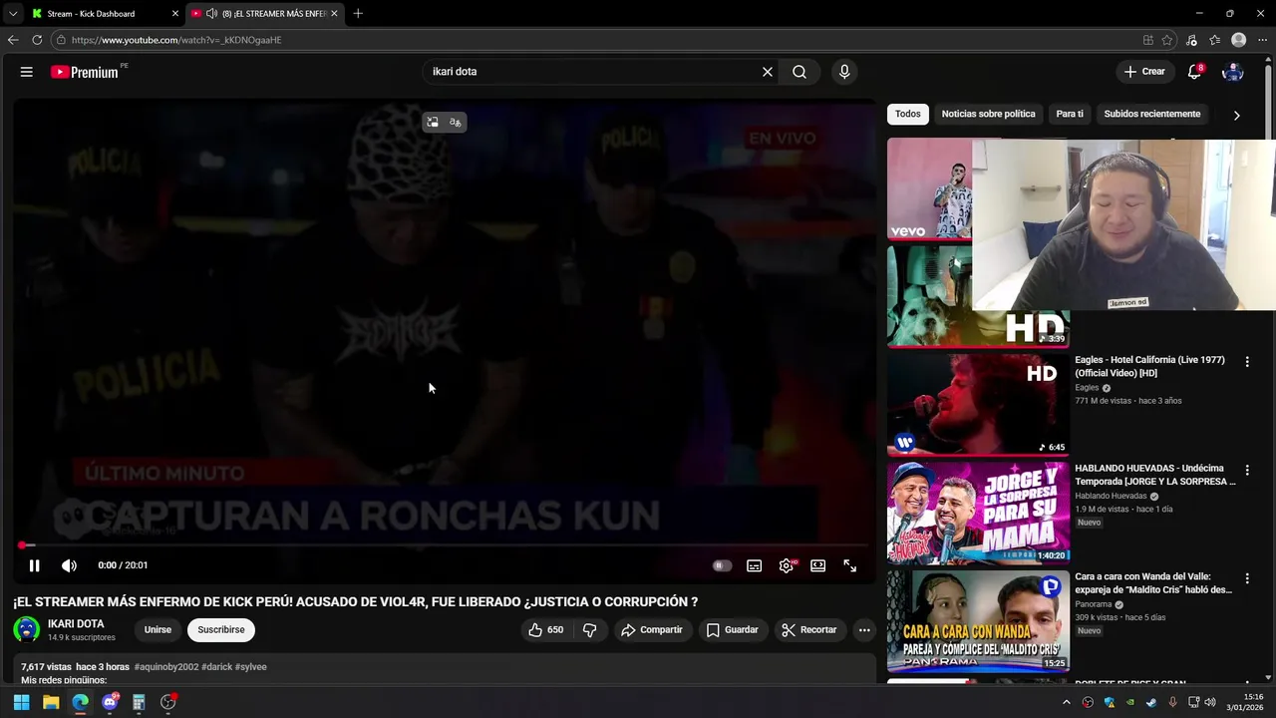Toggle miniplayer icon at the video top

433,122
